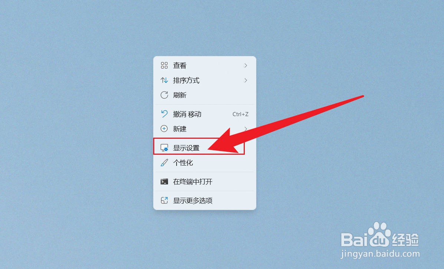This screenshot has height=269, width=444.
Task: Choose the 显示更多选项 label
Action: 193,200
